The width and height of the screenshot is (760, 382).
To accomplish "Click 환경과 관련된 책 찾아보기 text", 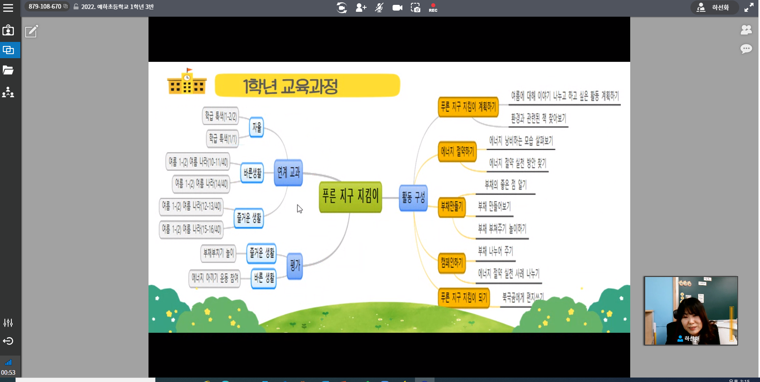I will pyautogui.click(x=538, y=118).
